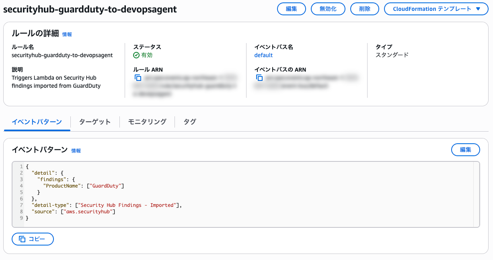
Task: Click the green 有効 status check icon
Action: click(x=136, y=55)
